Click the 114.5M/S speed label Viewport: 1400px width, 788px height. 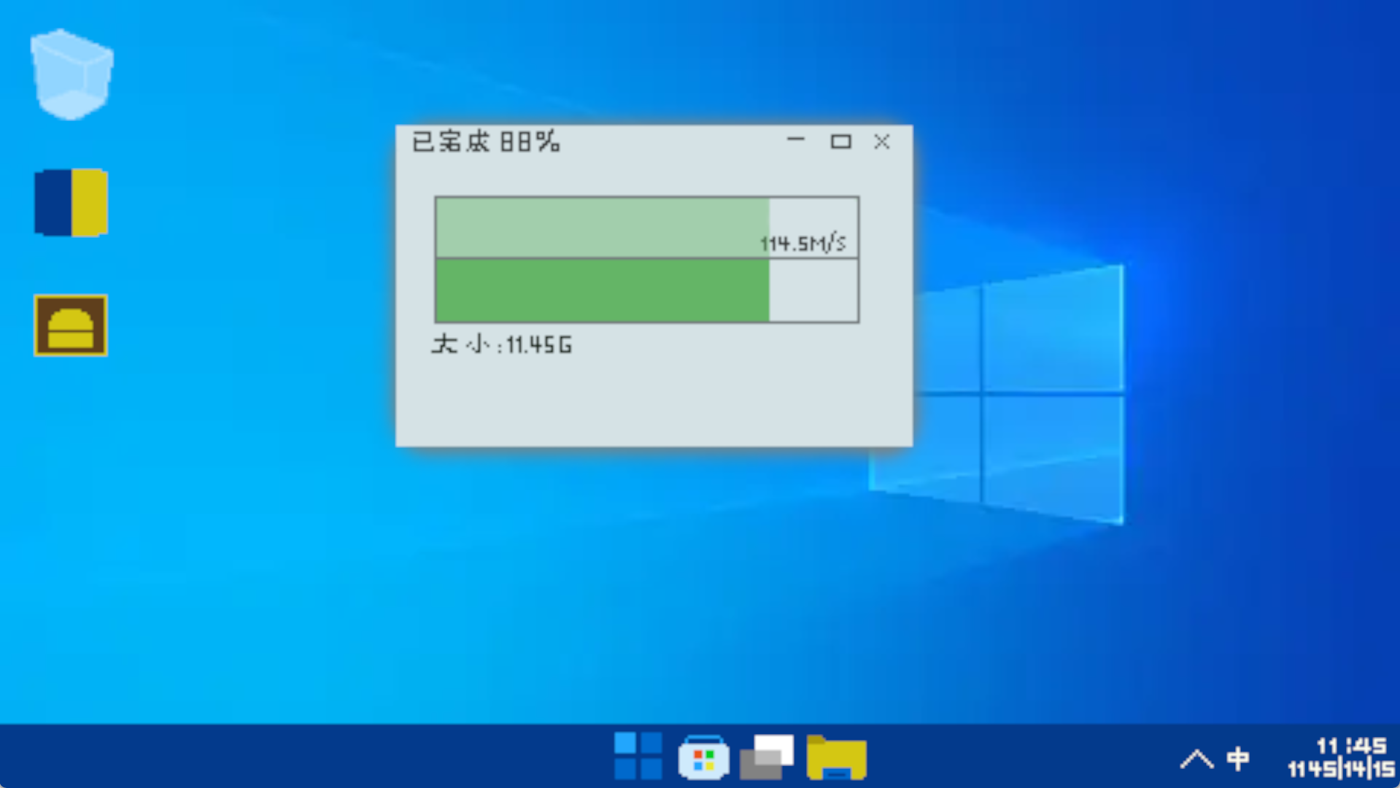(x=802, y=241)
